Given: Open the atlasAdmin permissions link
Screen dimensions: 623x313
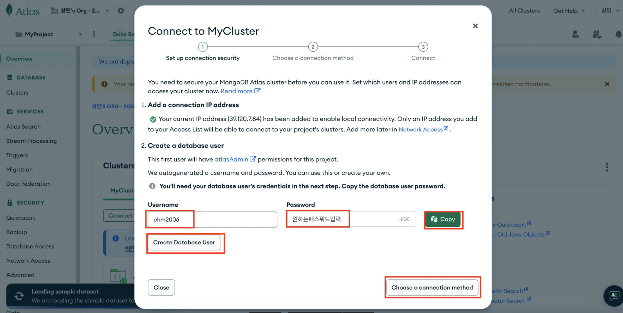Looking at the screenshot, I should (231, 159).
